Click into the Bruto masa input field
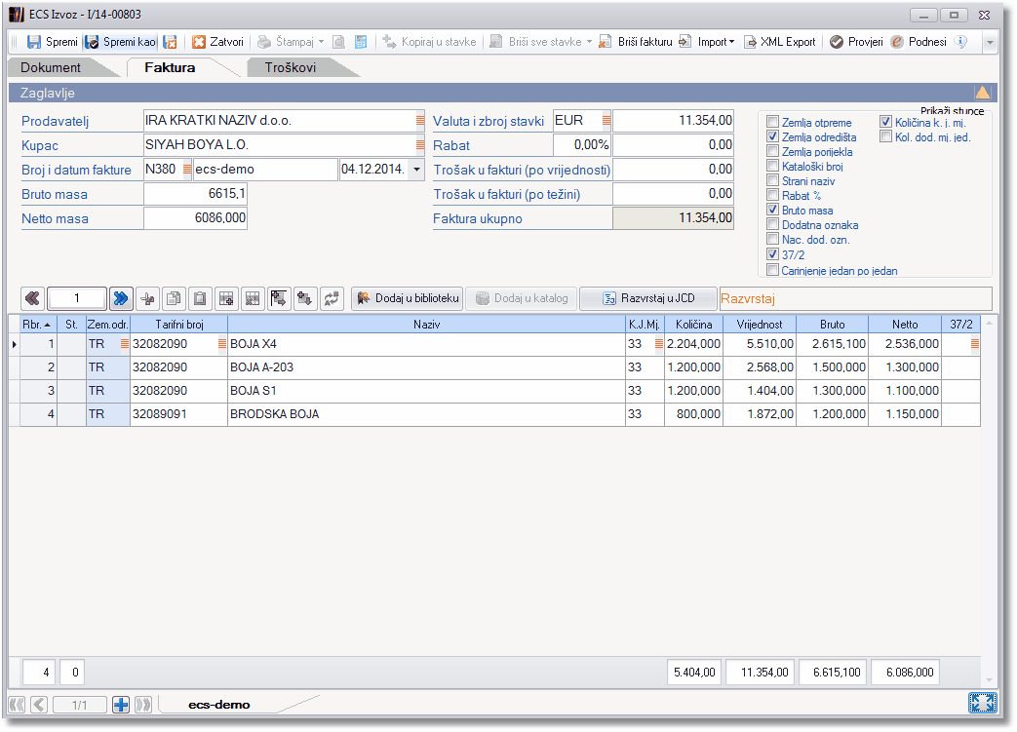The width and height of the screenshot is (1017, 732). click(x=195, y=194)
